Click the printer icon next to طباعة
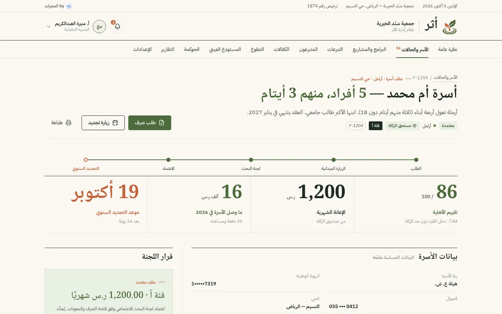The image size is (502, 314). click(69, 123)
